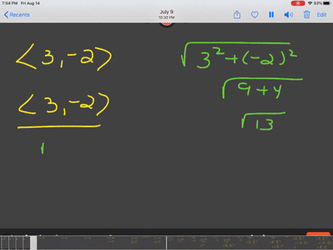333x250 pixels.
Task: Tap the Edit button
Action: pos(322,15)
